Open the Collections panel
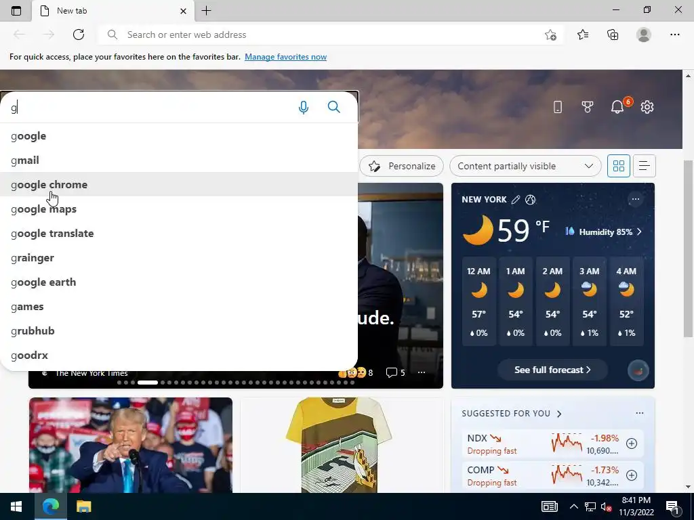The width and height of the screenshot is (694, 520). (613, 35)
